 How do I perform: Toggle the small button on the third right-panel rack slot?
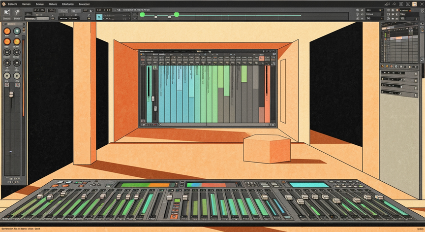[x=416, y=88]
